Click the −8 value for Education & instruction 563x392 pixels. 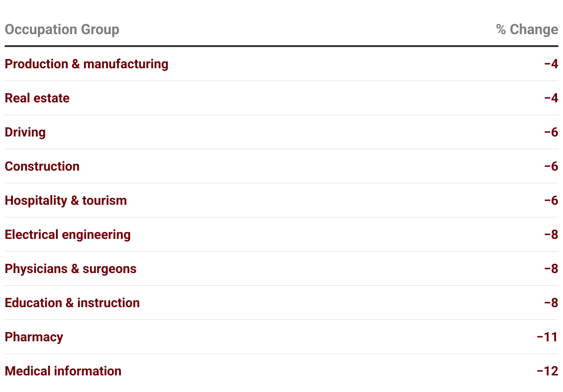point(551,303)
